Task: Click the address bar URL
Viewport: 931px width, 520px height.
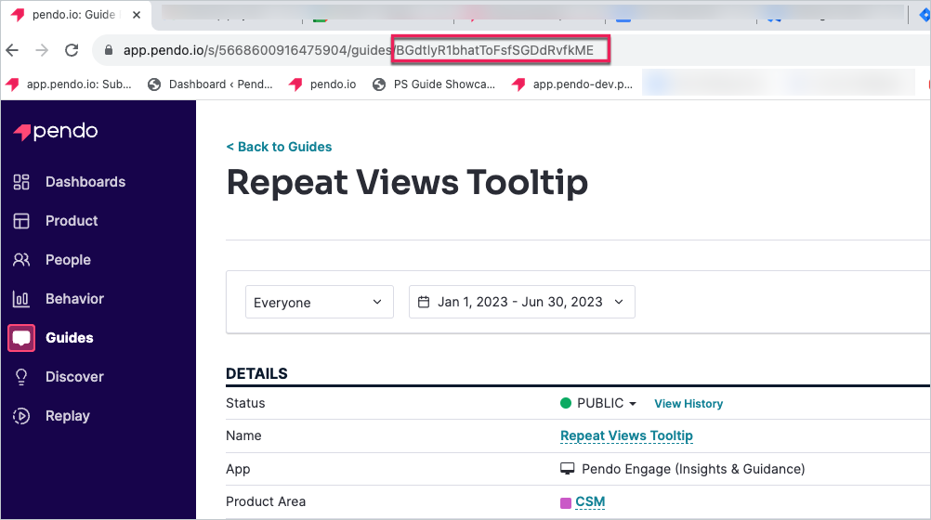Action: [358, 50]
